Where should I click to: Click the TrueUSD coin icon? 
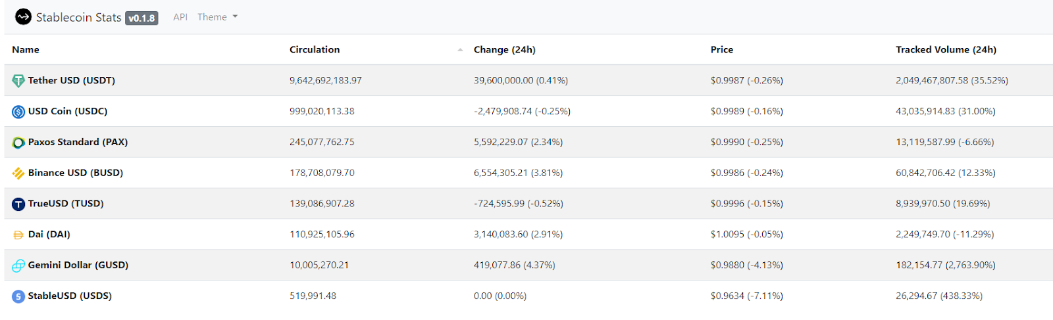tap(18, 204)
